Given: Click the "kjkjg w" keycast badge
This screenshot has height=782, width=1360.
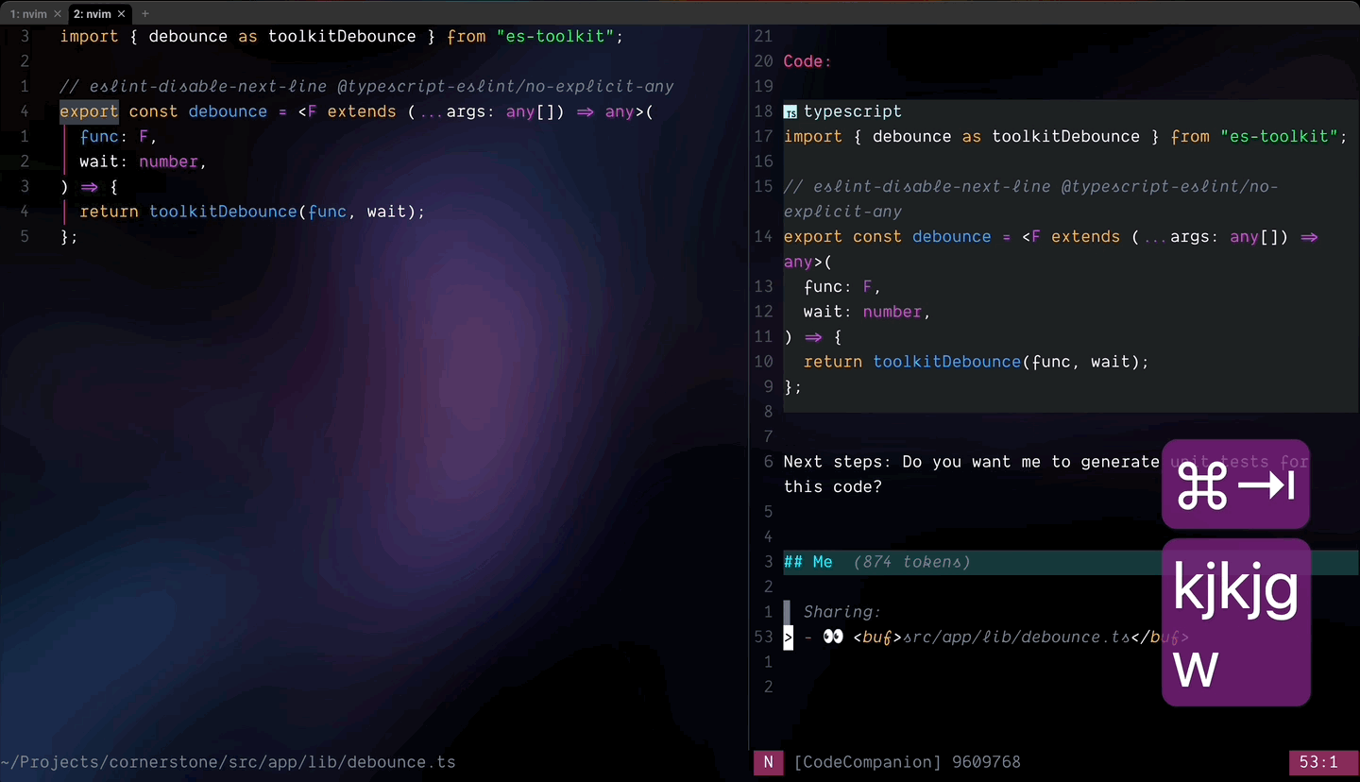Looking at the screenshot, I should [1235, 622].
